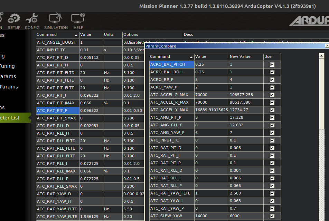Click the ParamCompare scrollbar up arrow

coord(321,56)
